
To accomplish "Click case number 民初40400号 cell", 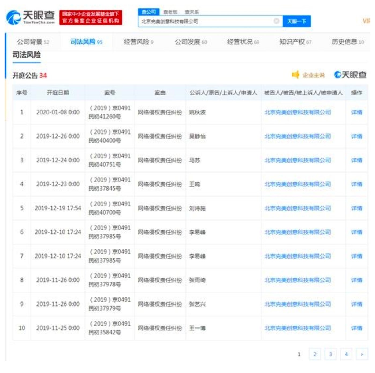I will coord(110,136).
